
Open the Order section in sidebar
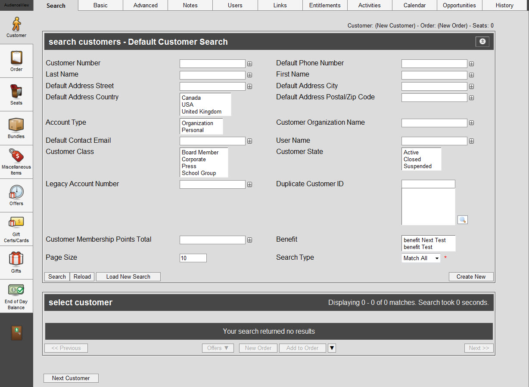[x=16, y=61]
